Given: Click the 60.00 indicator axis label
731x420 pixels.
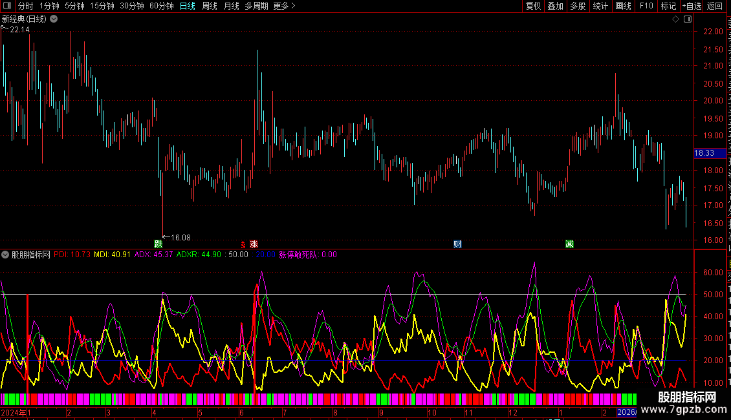Looking at the screenshot, I should click(x=713, y=273).
